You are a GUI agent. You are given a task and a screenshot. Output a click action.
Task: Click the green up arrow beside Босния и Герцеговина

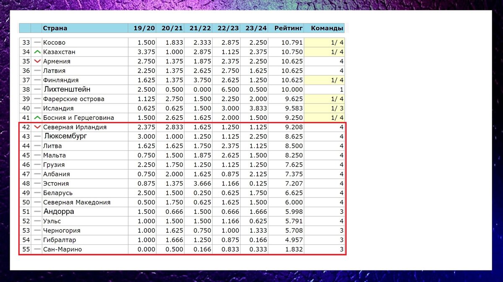click(x=37, y=118)
